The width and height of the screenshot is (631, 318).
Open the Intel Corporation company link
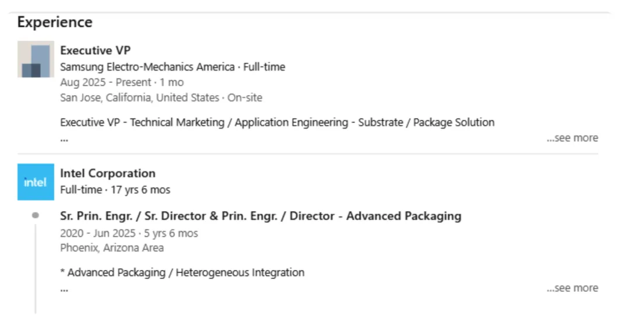coord(108,173)
